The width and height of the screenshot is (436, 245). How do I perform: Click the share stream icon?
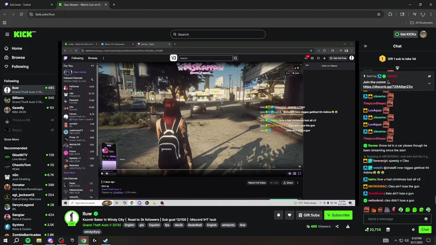[337, 227]
